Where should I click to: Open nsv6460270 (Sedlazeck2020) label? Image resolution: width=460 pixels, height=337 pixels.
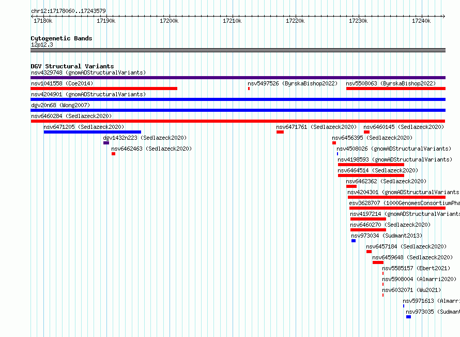pyautogui.click(x=390, y=225)
